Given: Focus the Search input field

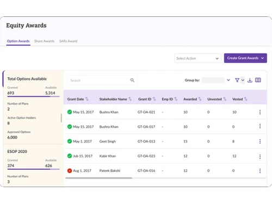Looking at the screenshot, I should [102, 80].
